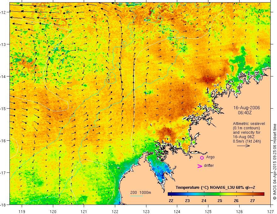
Task: Click the colorbar tick label '26'
Action: (x=236, y=200)
